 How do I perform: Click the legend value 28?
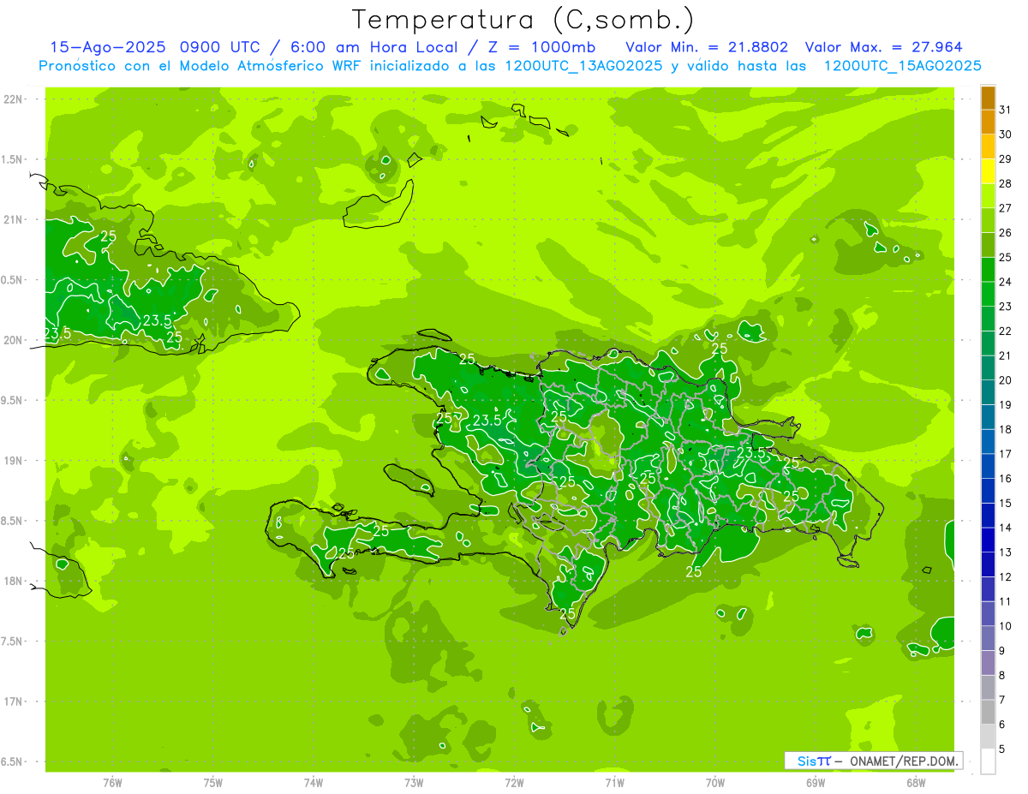pos(1006,183)
